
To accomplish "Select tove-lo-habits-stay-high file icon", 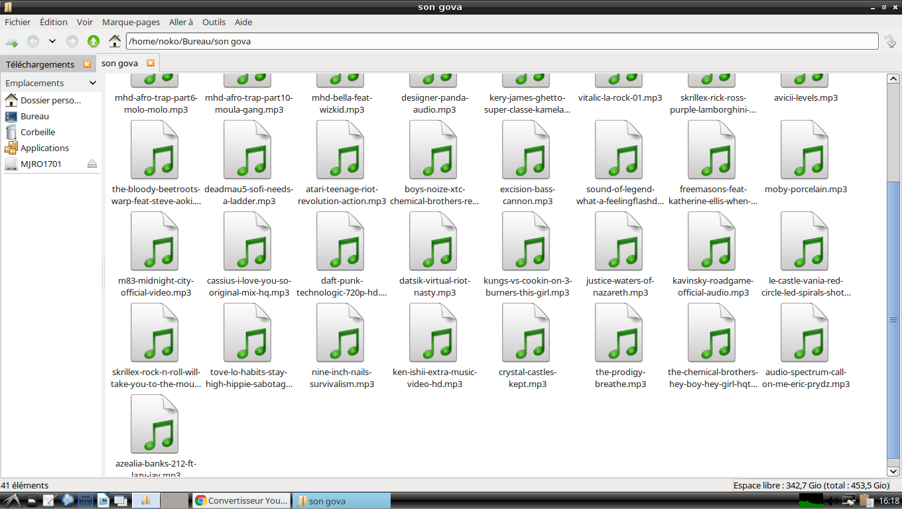I will (x=249, y=333).
